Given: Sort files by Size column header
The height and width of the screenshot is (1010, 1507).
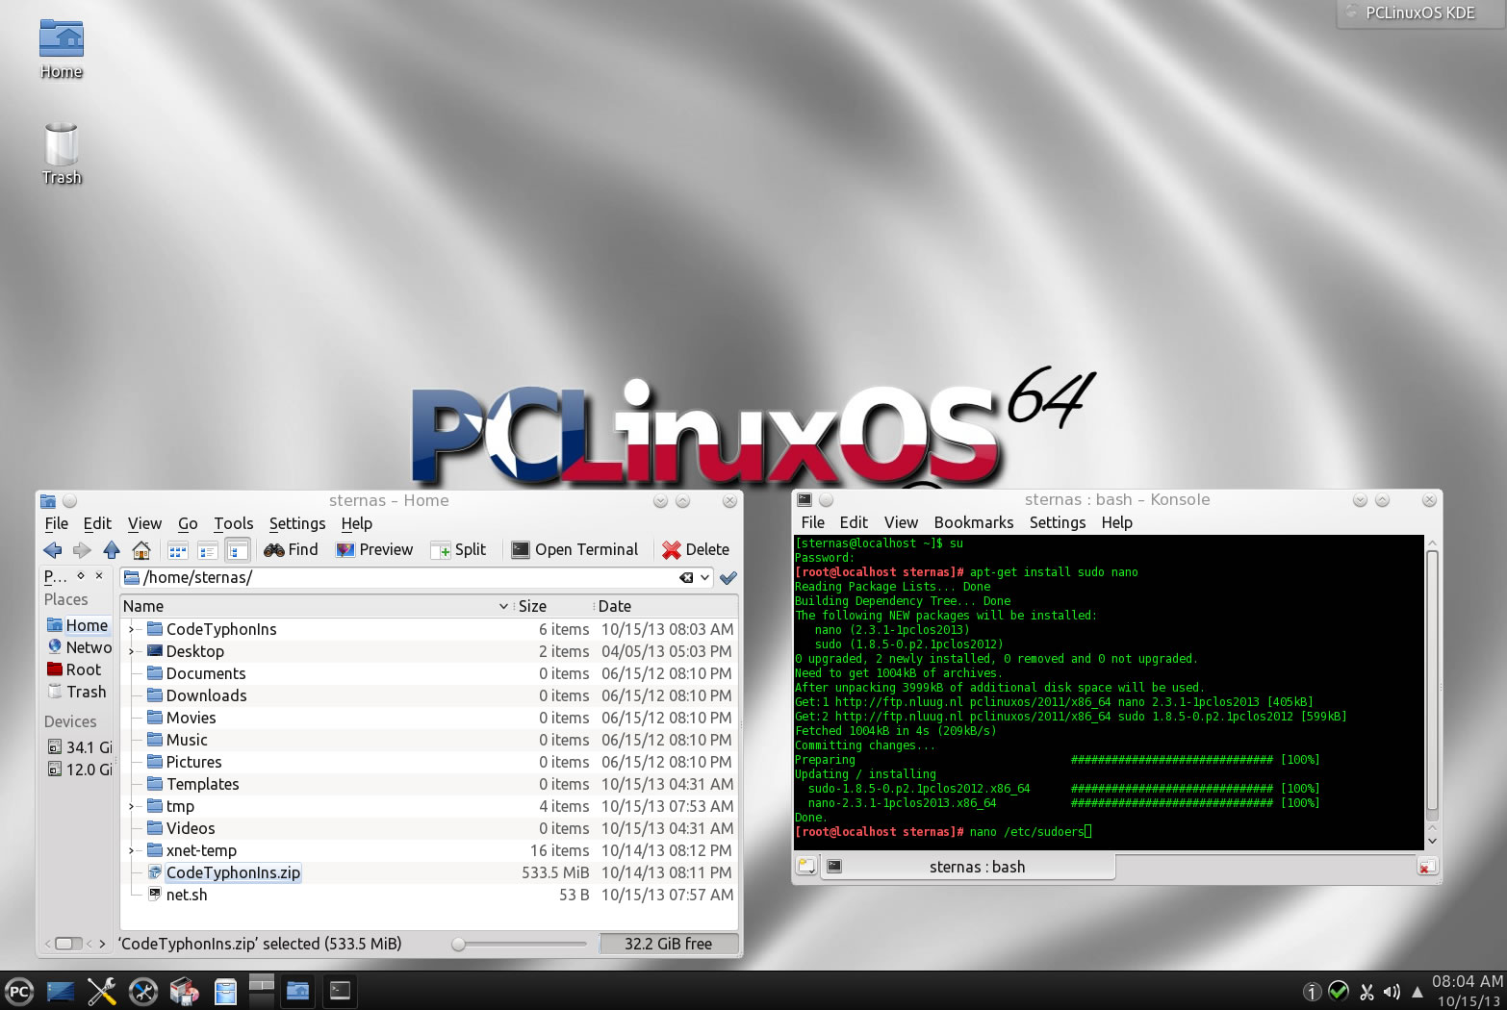Looking at the screenshot, I should tap(553, 606).
